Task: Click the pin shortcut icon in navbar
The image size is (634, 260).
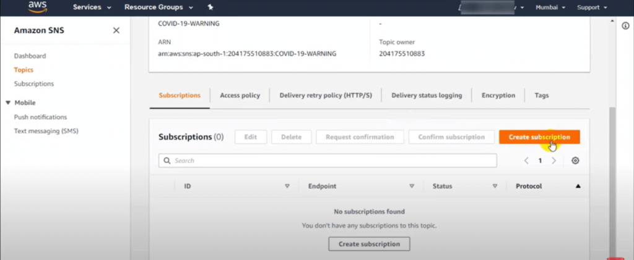Action: (x=211, y=7)
